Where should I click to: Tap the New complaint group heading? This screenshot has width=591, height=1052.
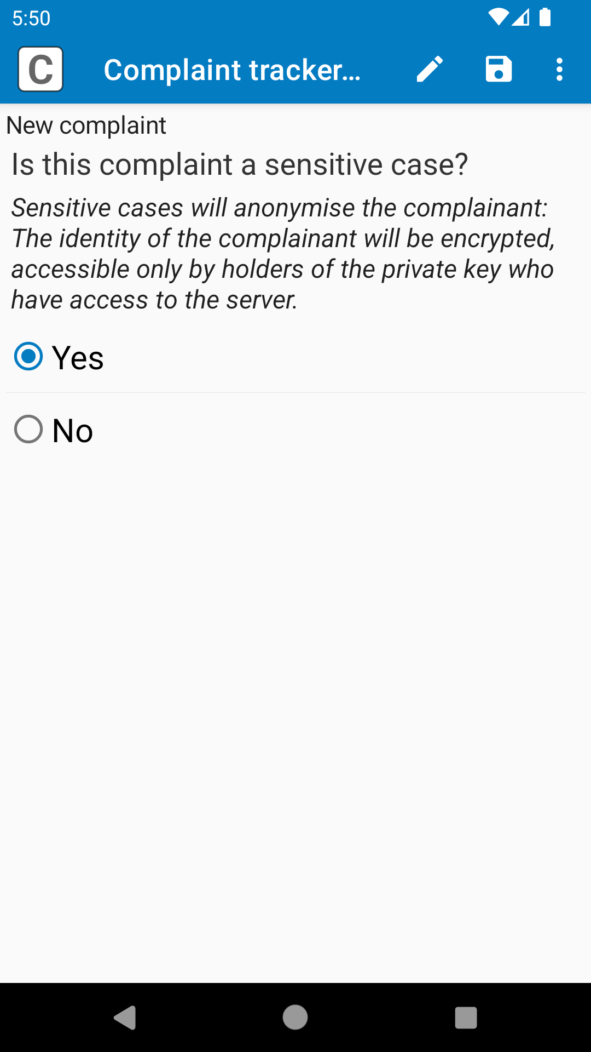pyautogui.click(x=86, y=125)
